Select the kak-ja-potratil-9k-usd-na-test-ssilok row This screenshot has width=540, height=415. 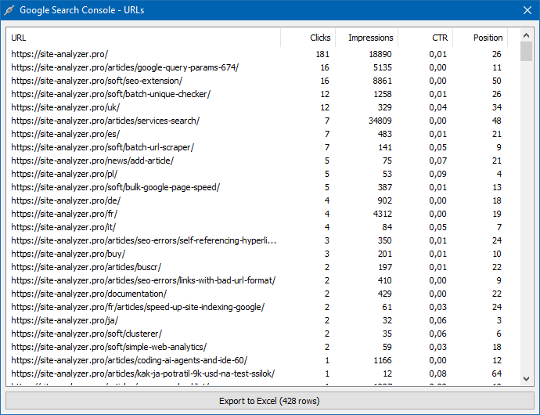256,373
